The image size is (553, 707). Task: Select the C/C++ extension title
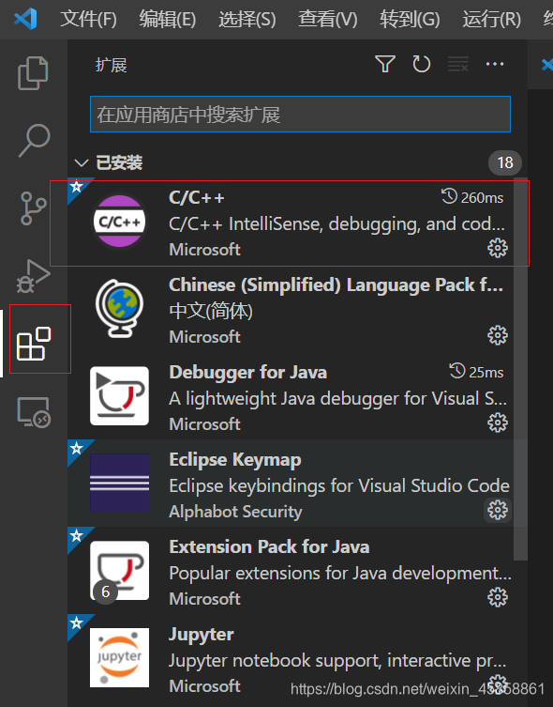tap(196, 197)
